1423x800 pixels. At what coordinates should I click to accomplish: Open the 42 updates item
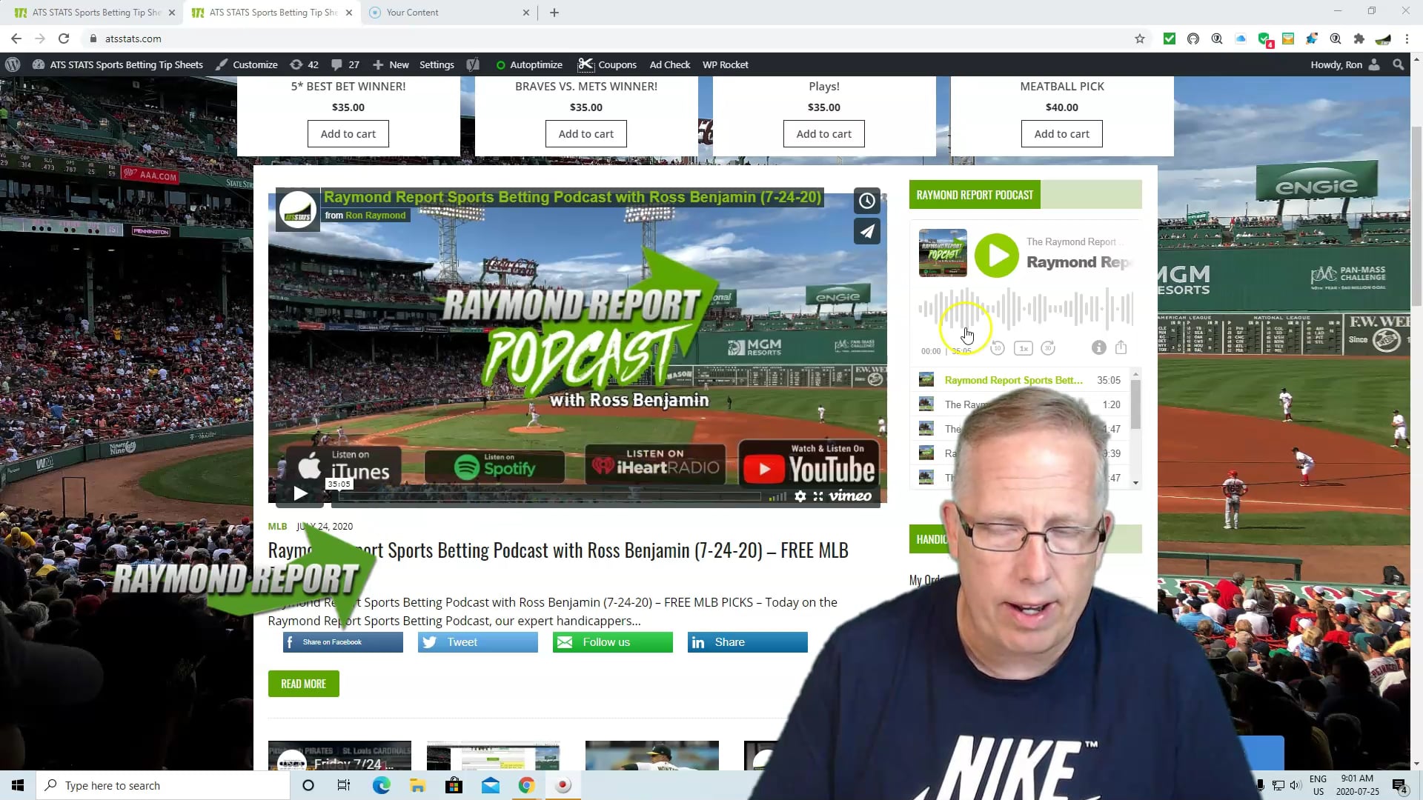[304, 64]
